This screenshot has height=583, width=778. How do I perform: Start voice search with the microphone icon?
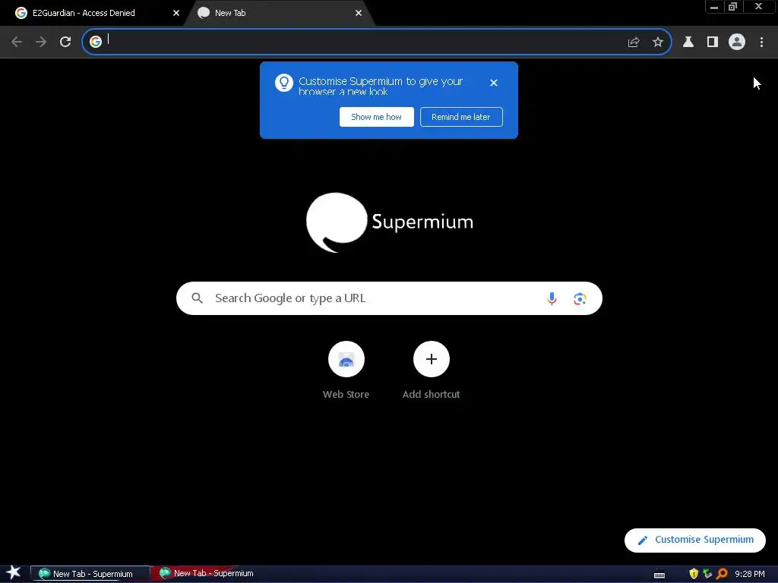coord(552,298)
